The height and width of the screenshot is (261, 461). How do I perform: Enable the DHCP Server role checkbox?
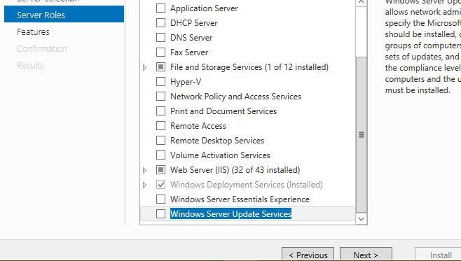[x=160, y=23]
